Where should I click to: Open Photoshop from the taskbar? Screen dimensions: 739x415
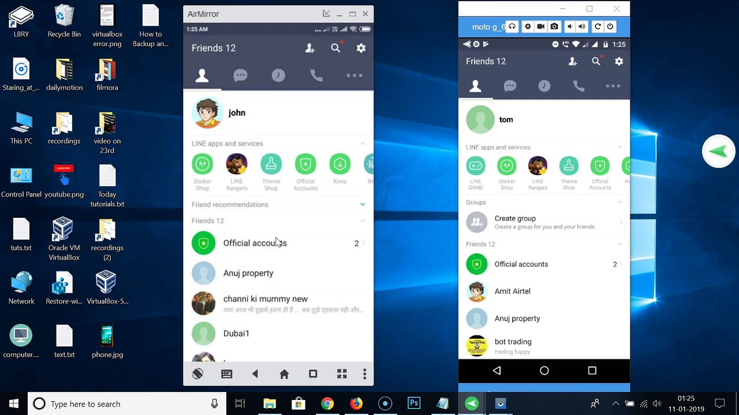tap(414, 404)
